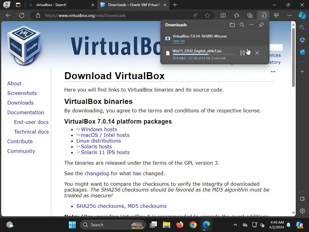Open the Favorites list icon

click(x=237, y=15)
